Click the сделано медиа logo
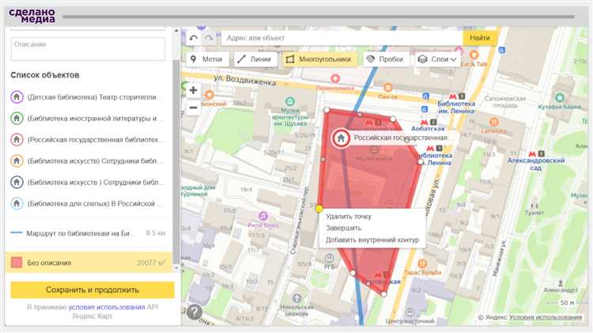This screenshot has height=333, width=593. coord(32,16)
